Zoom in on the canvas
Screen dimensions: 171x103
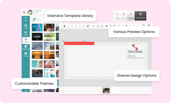tap(98, 26)
